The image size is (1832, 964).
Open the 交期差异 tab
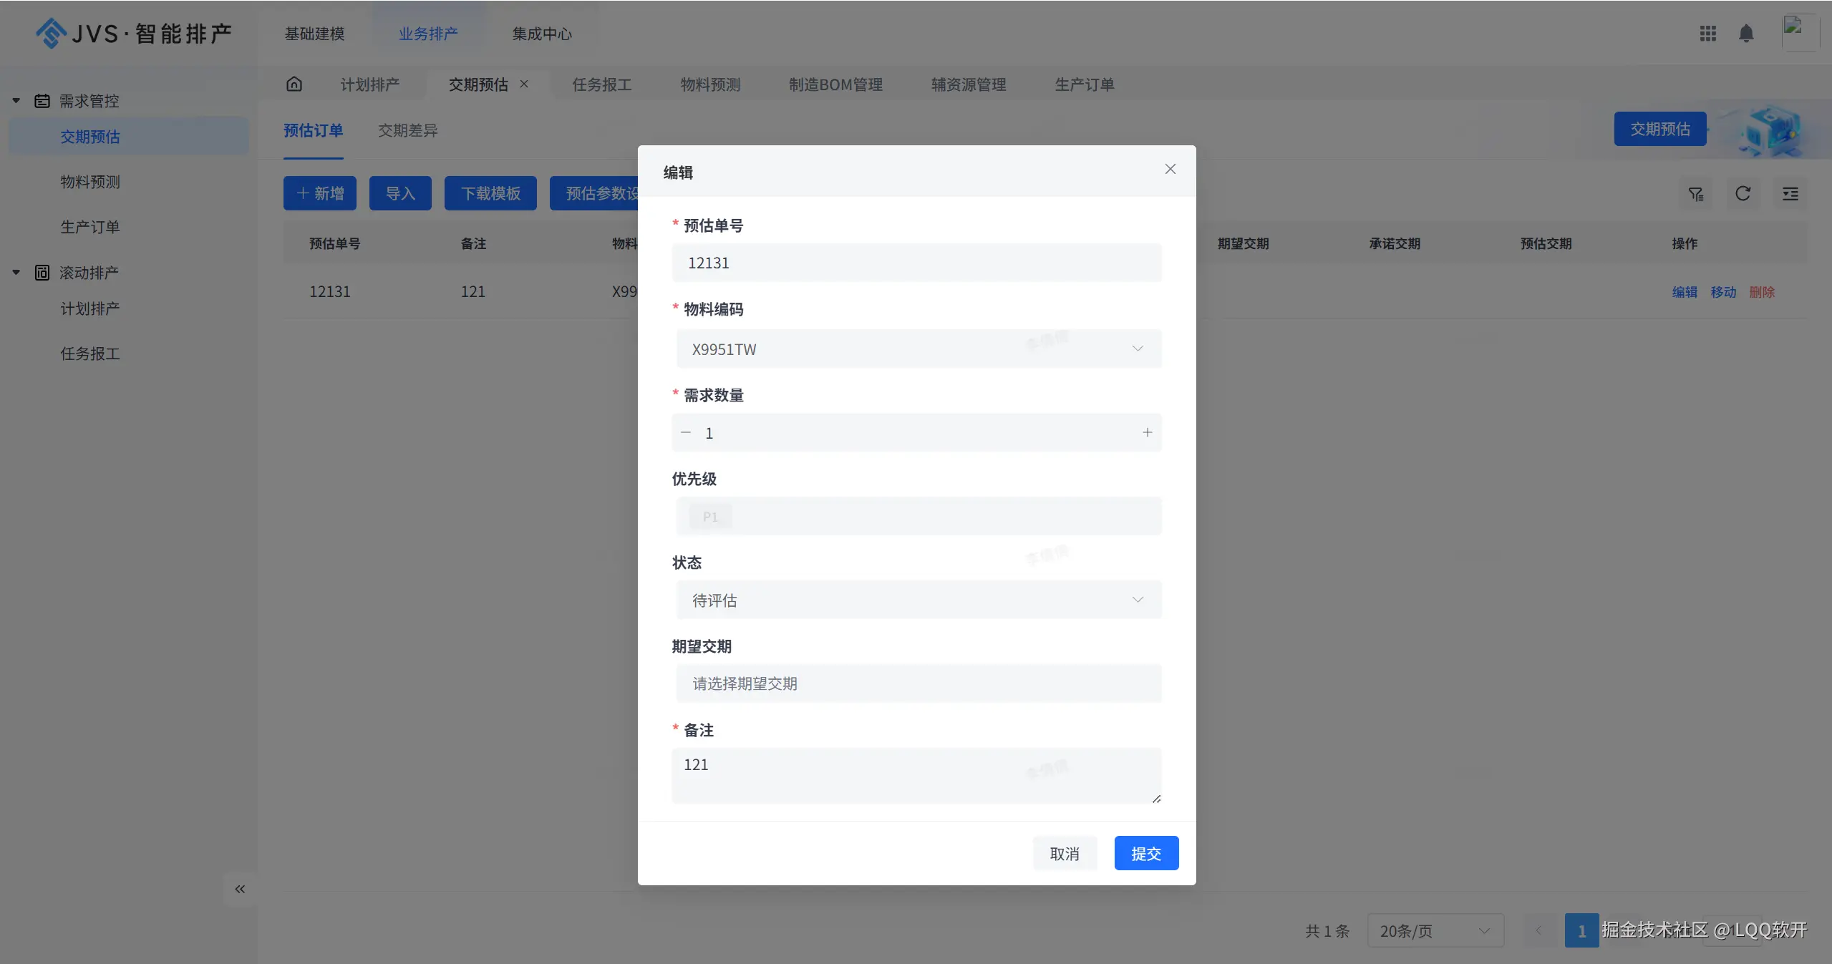tap(407, 130)
